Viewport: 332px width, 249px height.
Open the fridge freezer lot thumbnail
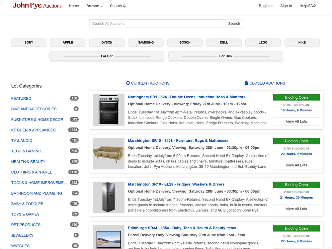(x=109, y=197)
